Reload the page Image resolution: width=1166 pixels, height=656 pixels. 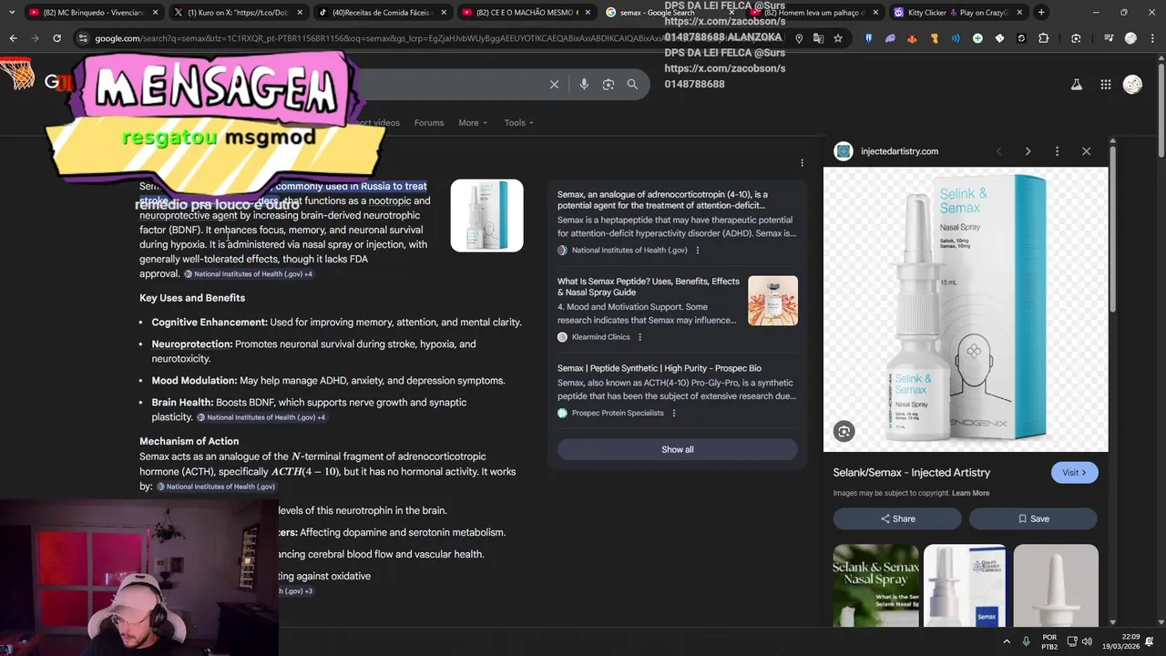click(56, 38)
